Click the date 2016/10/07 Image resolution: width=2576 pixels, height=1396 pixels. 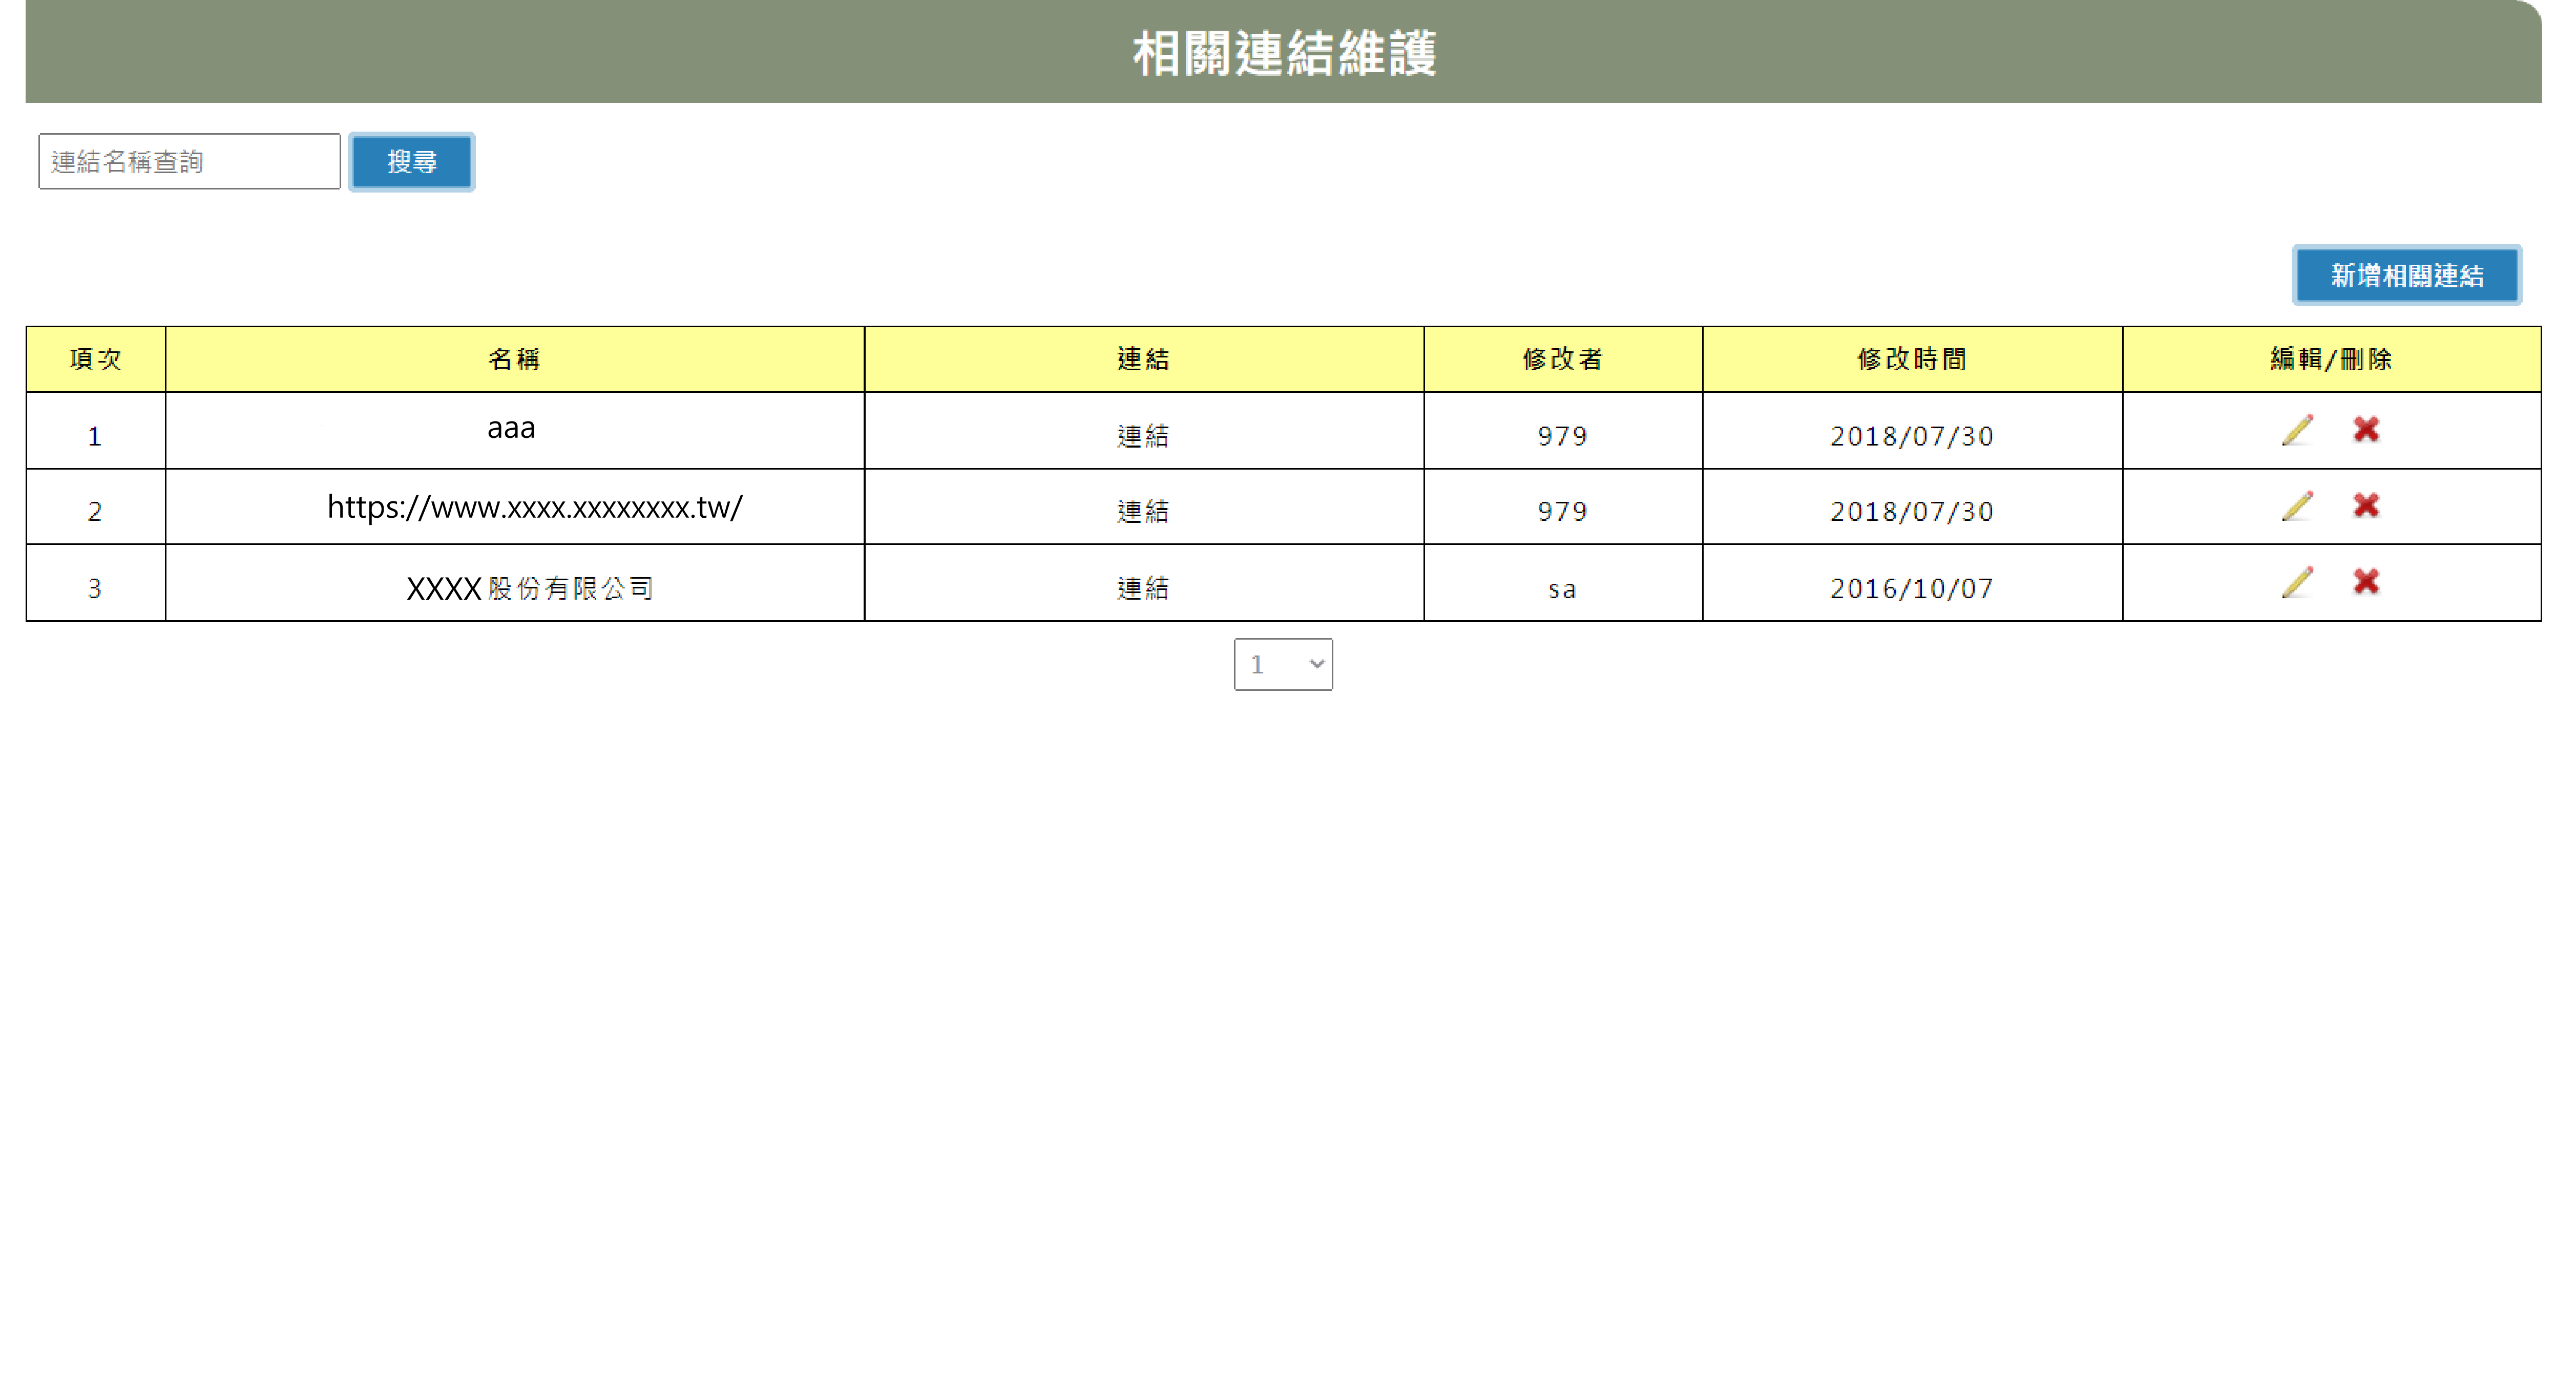(1912, 588)
